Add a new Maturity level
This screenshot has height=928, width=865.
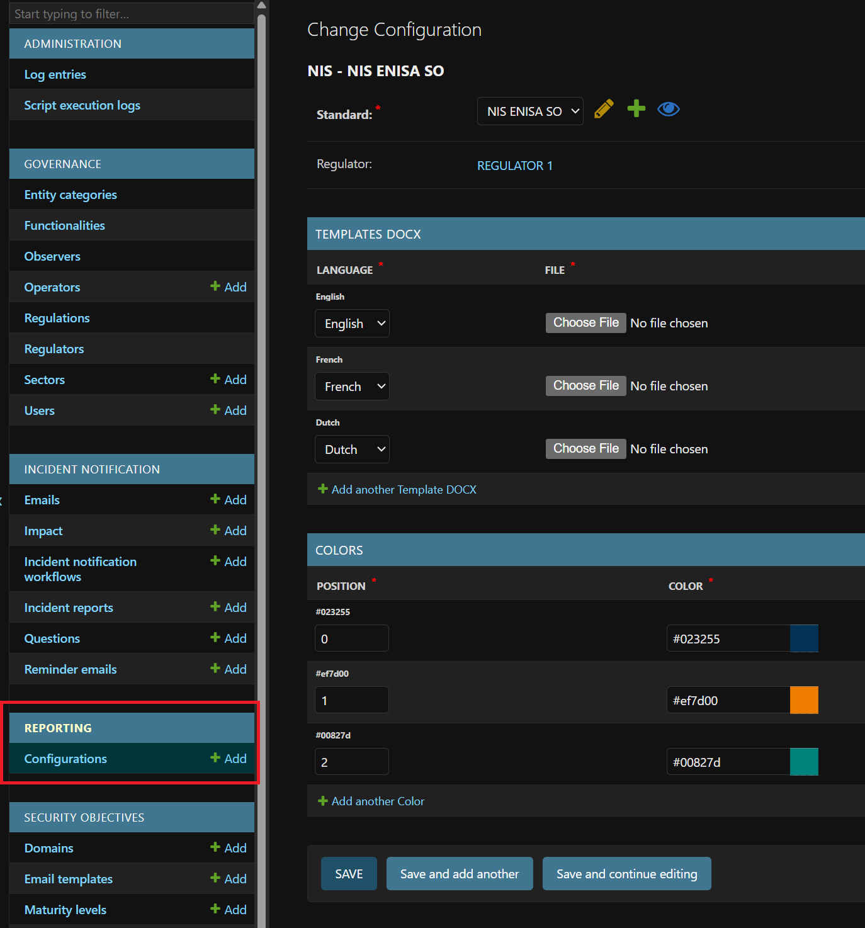229,910
